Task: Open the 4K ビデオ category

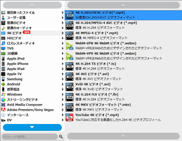Action: (x=32, y=33)
